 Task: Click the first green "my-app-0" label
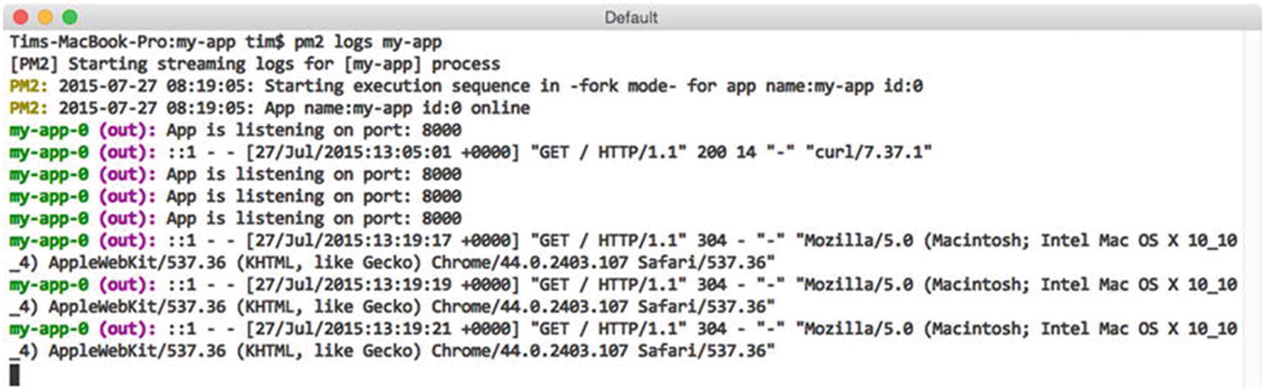[x=49, y=130]
